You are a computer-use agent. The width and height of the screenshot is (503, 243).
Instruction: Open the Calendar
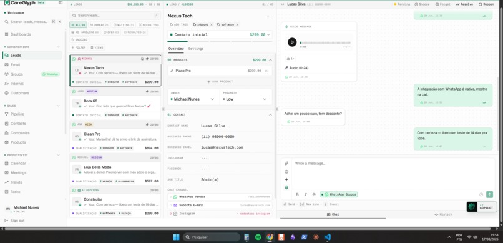click(18, 164)
